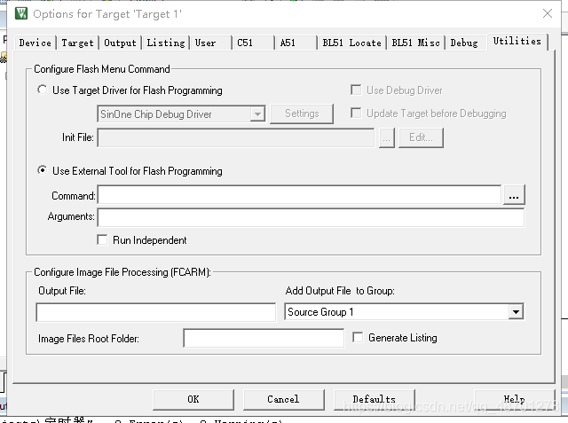The height and width of the screenshot is (423, 568).
Task: Open the Source Group 1 dropdown
Action: (516, 311)
